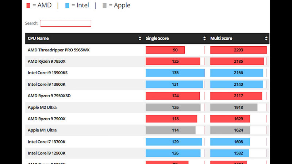The width and height of the screenshot is (292, 164).
Task: Click the blue Intel legend color swatch
Action: [67, 5]
